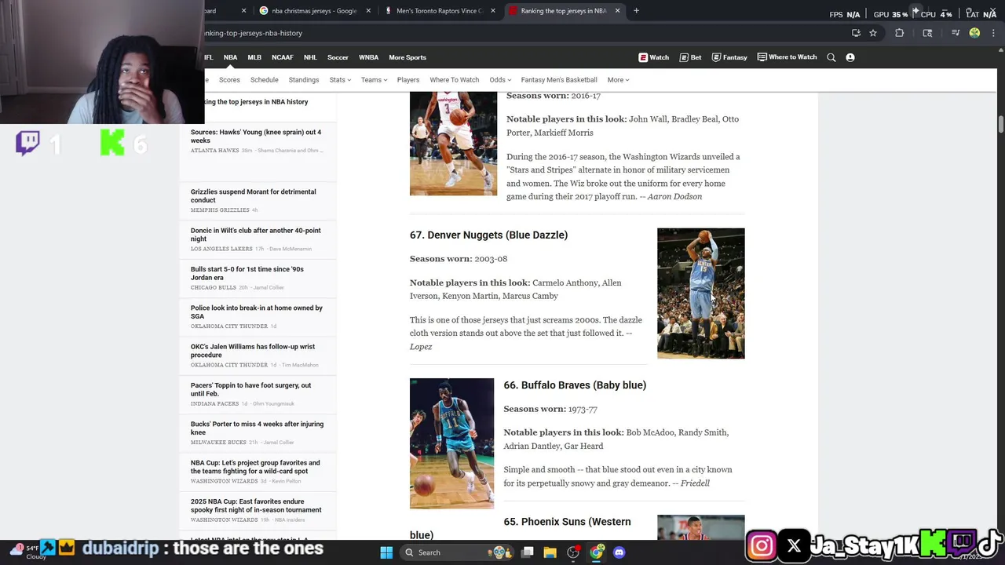Close the nba christmas jerseys Google tab
Viewport: 1005px width, 565px height.
tap(369, 11)
